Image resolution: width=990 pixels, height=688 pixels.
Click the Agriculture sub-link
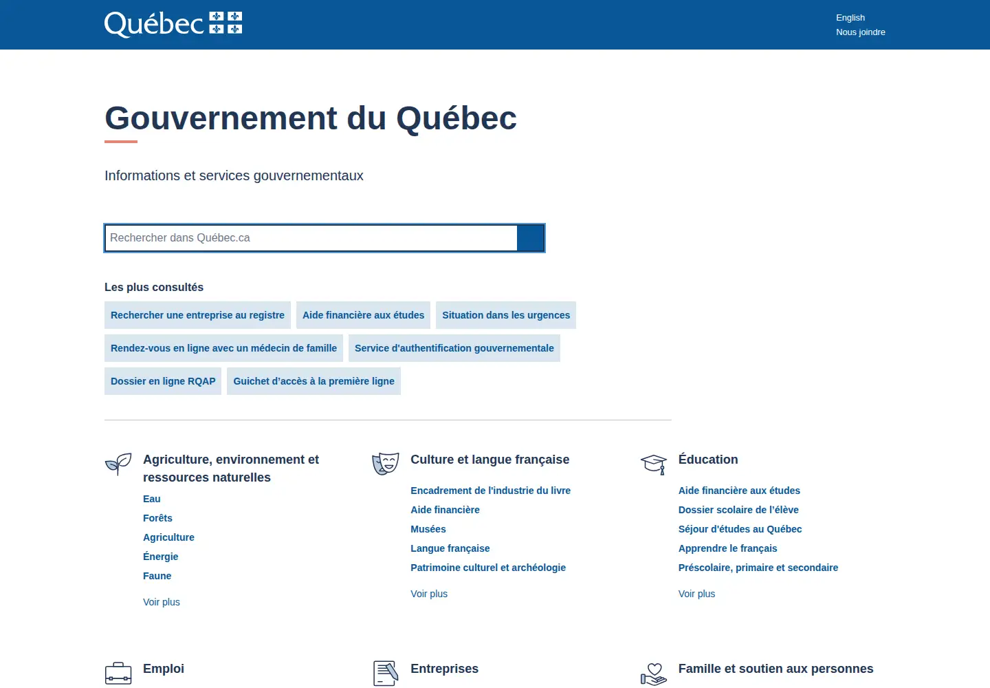168,537
